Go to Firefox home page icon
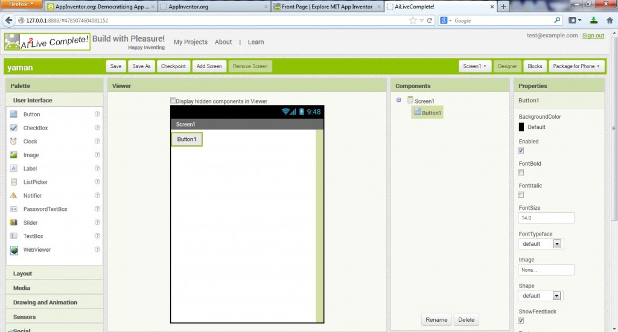 (610, 20)
